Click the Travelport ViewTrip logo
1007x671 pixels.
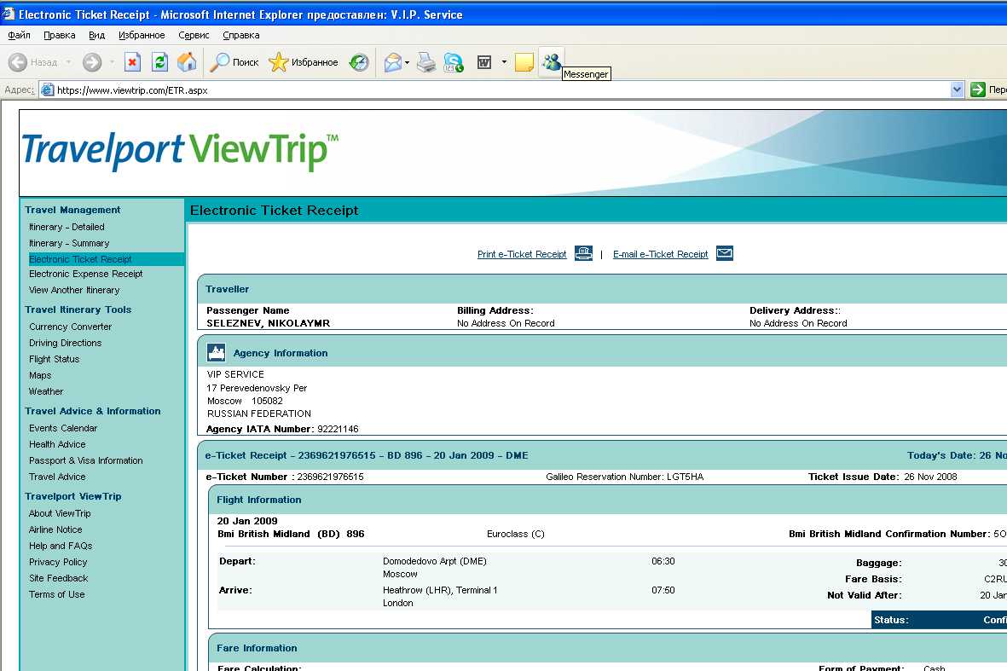click(x=180, y=150)
